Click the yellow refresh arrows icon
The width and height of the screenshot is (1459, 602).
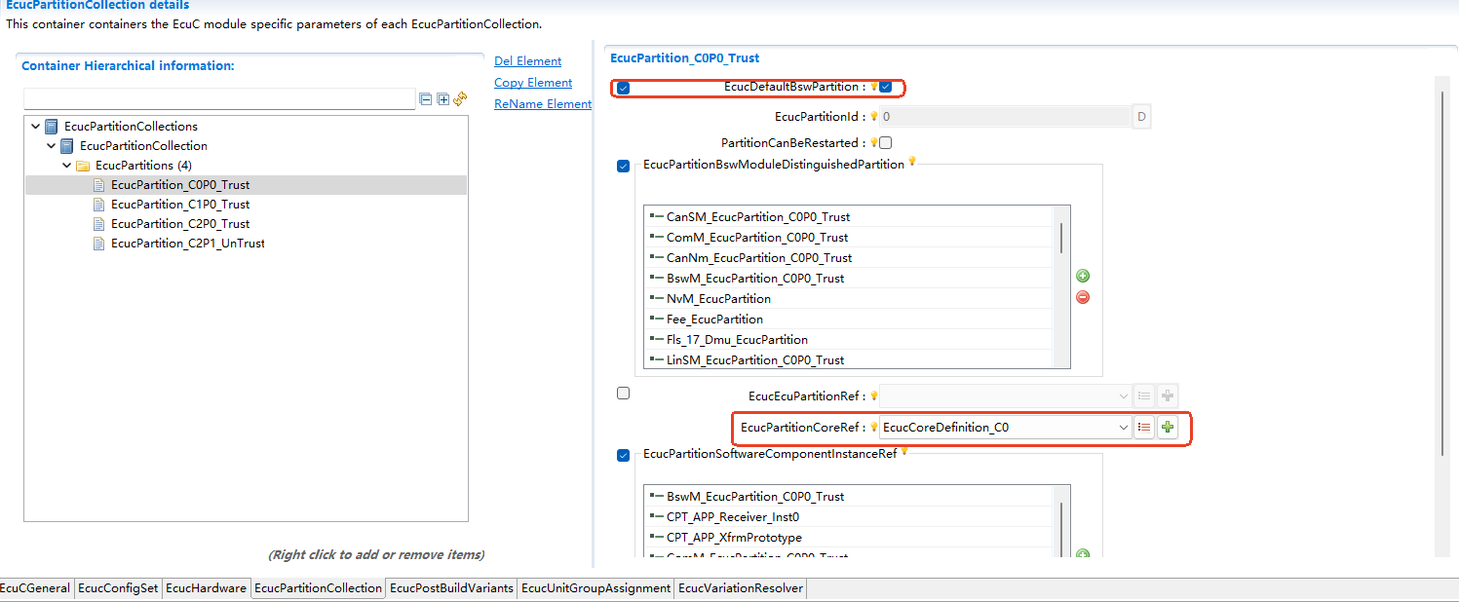coord(460,99)
